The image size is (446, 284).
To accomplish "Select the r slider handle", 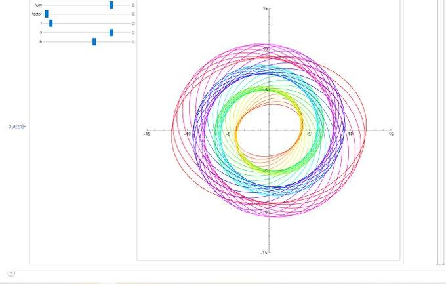I will pos(51,23).
